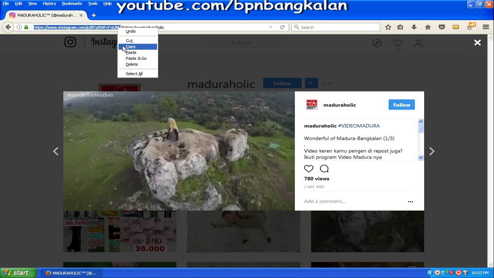
Task: Open the Help menu
Action: point(108,3)
